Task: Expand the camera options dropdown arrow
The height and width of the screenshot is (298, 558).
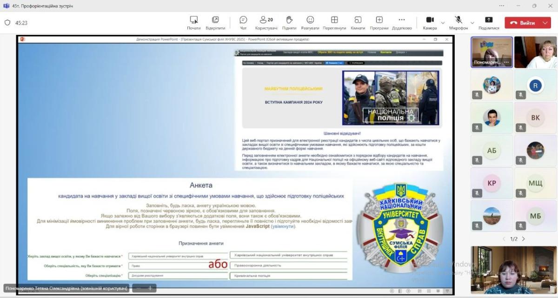Action: coord(443,23)
